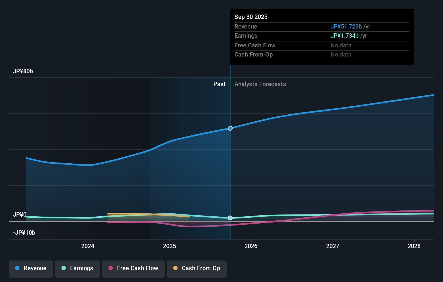This screenshot has width=443, height=282.
Task: Toggle the Cash From Op series visibility
Action: coord(196,269)
